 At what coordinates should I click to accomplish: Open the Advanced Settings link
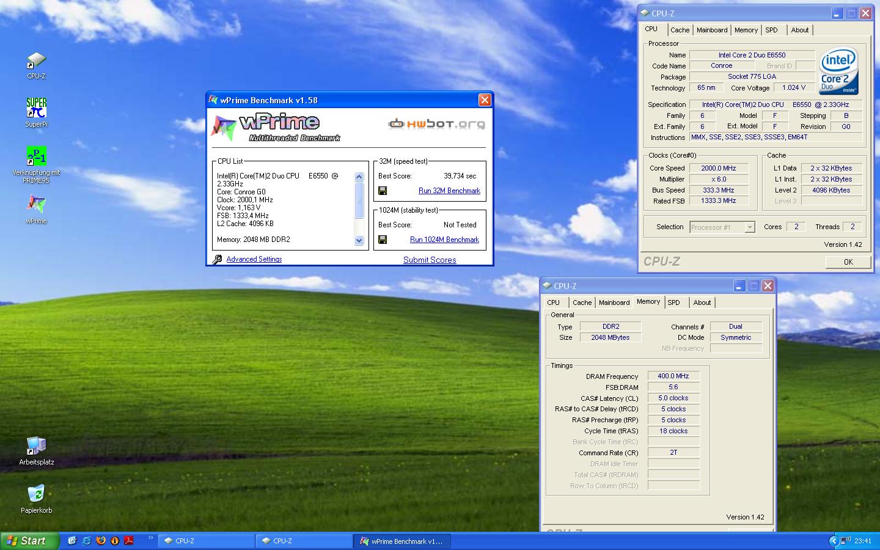(x=254, y=259)
